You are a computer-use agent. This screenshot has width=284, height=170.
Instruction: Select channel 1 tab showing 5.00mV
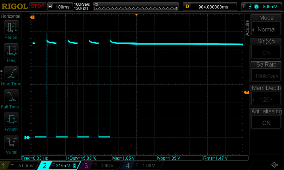pyautogui.click(x=19, y=166)
